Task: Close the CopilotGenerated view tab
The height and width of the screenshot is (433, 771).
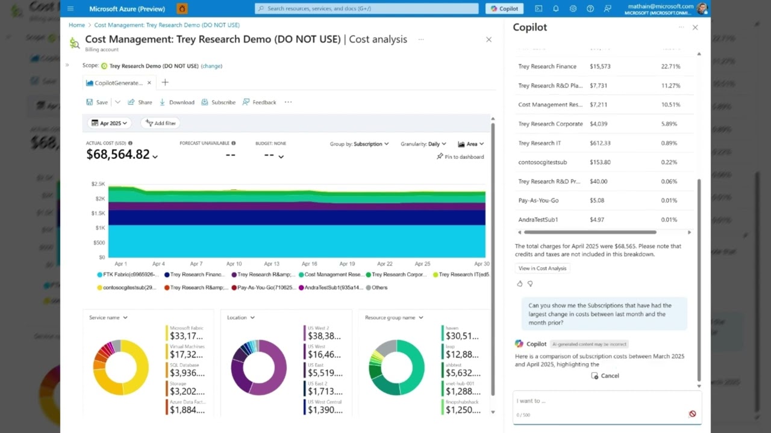Action: click(x=149, y=82)
